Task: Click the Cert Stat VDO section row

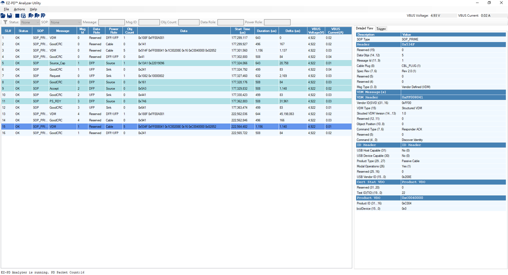Action: (x=431, y=181)
